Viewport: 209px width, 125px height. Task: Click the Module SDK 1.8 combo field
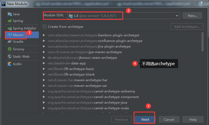tap(123, 16)
